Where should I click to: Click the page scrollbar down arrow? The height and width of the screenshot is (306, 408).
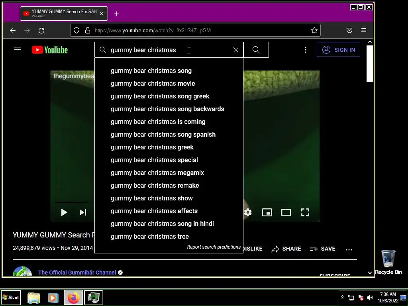point(370,273)
